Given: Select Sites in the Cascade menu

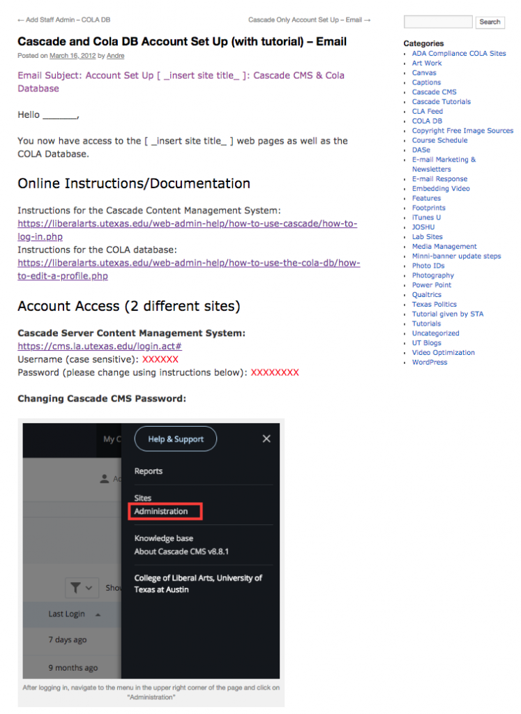Looking at the screenshot, I should (142, 498).
